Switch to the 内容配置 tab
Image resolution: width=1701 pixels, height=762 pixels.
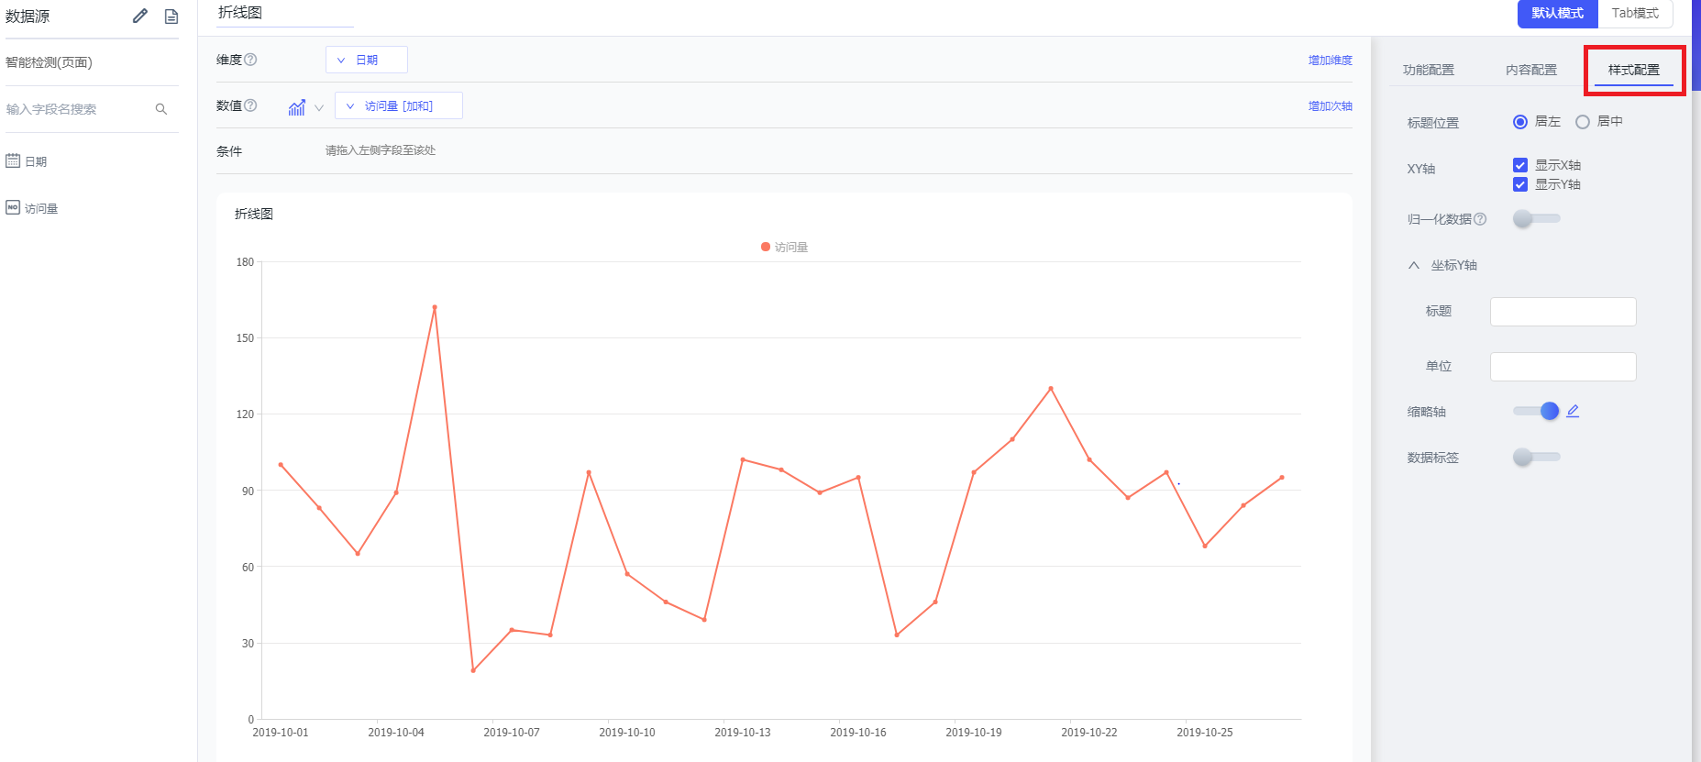click(x=1530, y=70)
